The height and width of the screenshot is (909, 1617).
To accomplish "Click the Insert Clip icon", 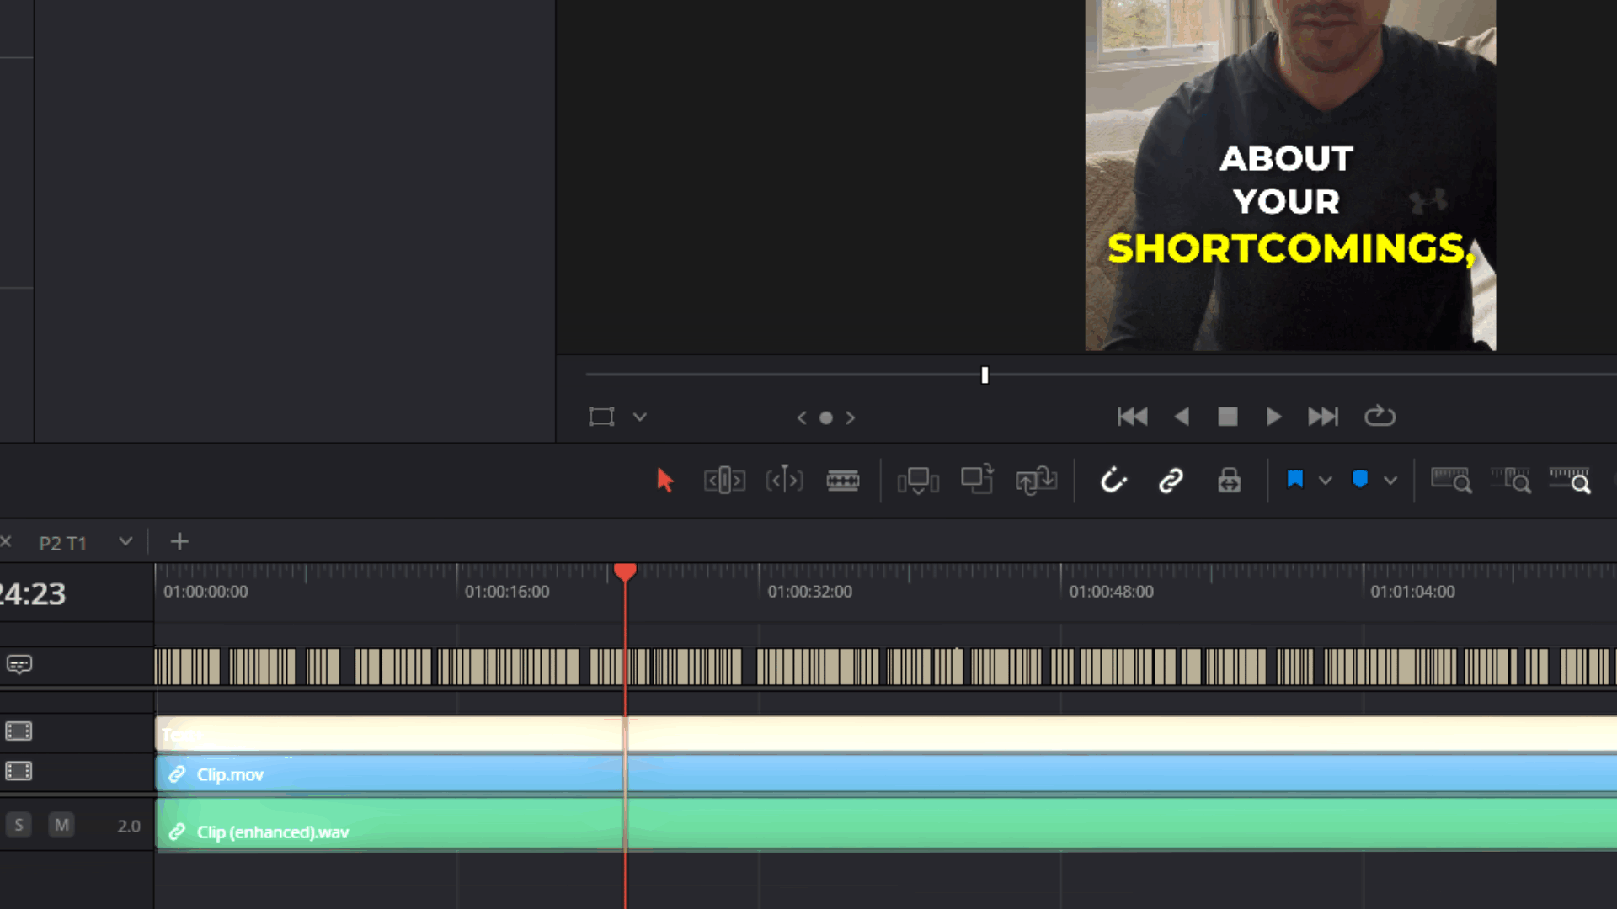I will point(918,481).
